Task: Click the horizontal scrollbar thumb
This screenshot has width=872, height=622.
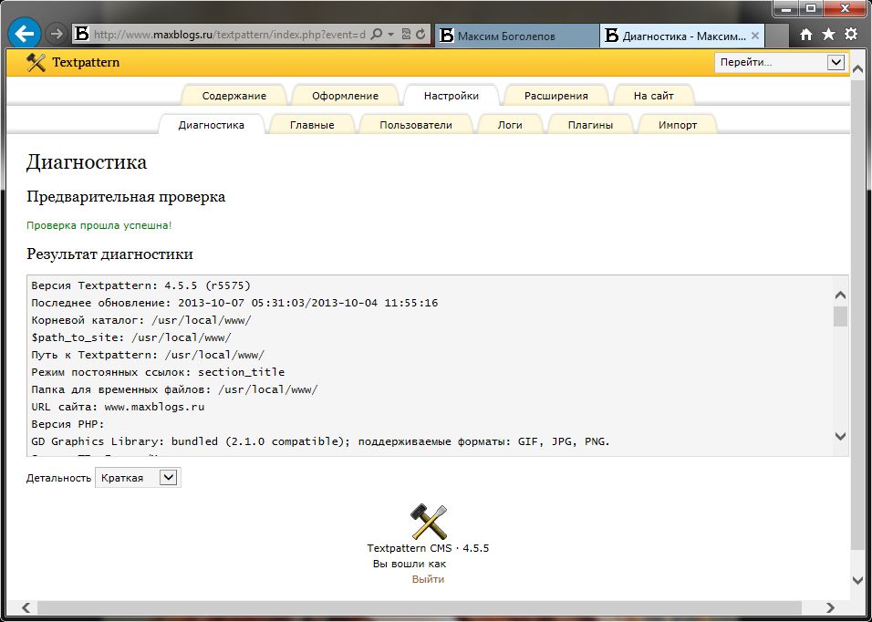Action: [420, 607]
